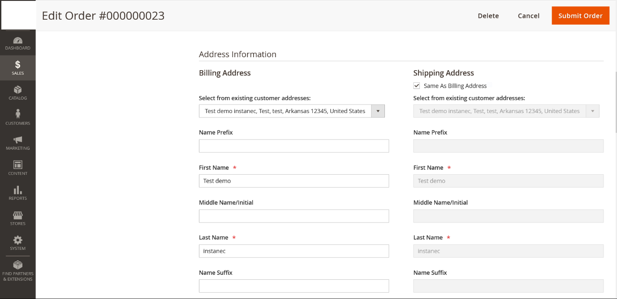Select the Customers person icon
617x299 pixels.
click(18, 115)
